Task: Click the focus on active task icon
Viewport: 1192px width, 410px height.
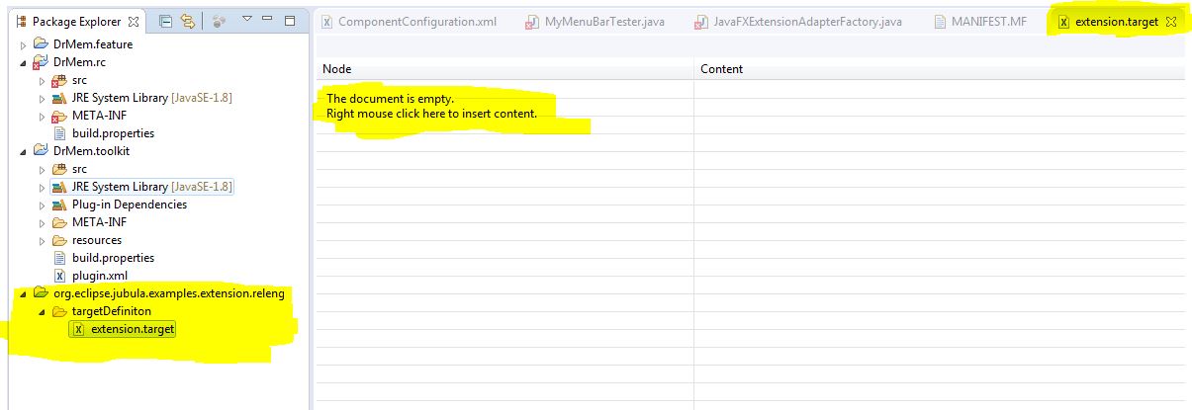Action: click(x=220, y=21)
